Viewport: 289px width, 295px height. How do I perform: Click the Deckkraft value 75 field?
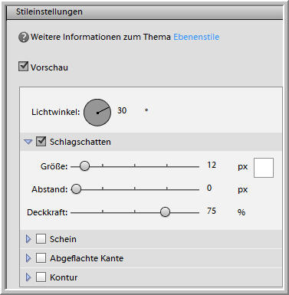(x=212, y=211)
